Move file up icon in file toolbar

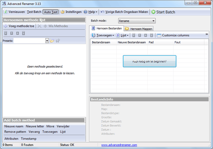140,35
